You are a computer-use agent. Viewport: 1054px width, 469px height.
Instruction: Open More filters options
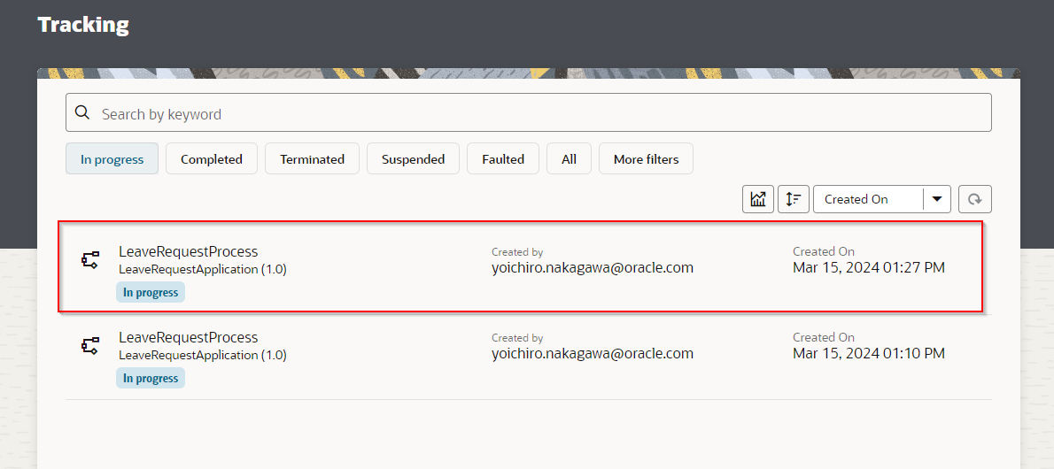pyautogui.click(x=646, y=159)
